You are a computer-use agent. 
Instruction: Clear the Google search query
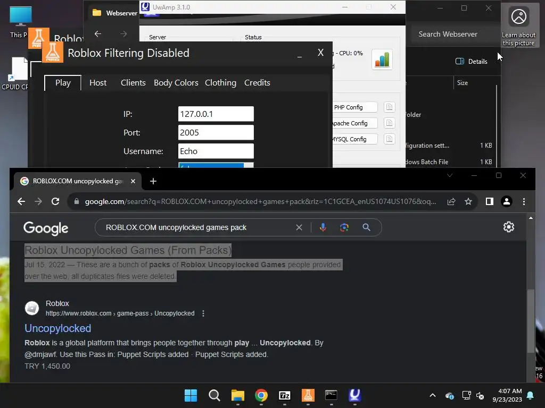299,227
